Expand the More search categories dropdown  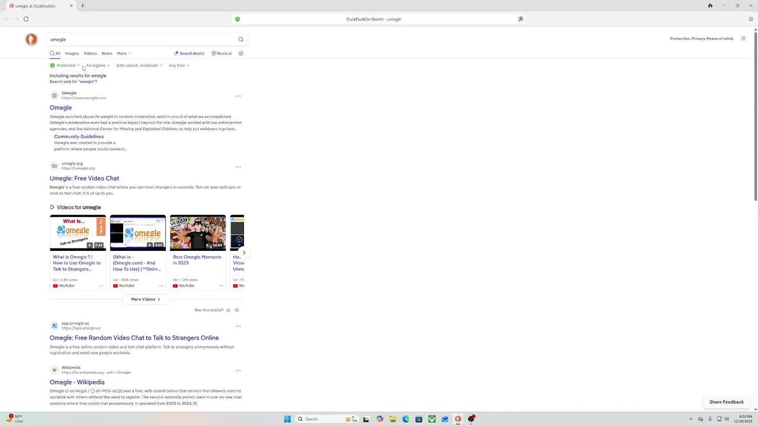pos(124,53)
